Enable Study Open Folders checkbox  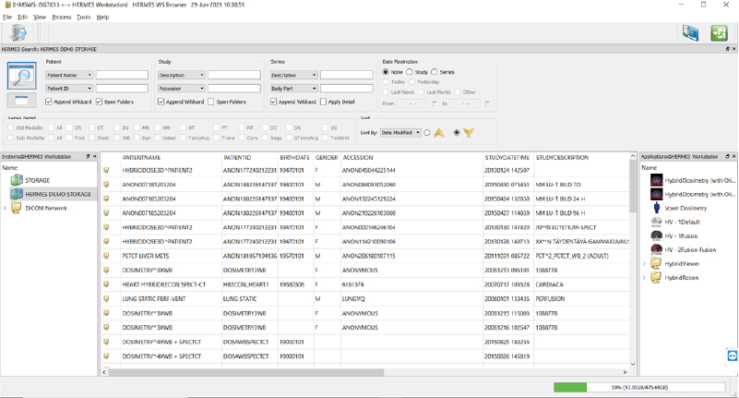[211, 102]
